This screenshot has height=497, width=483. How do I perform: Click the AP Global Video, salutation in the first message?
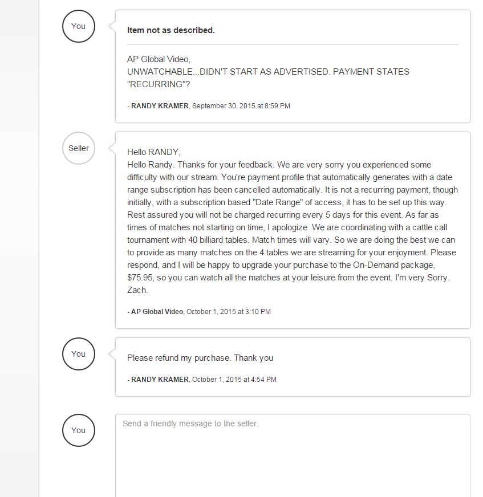point(159,59)
